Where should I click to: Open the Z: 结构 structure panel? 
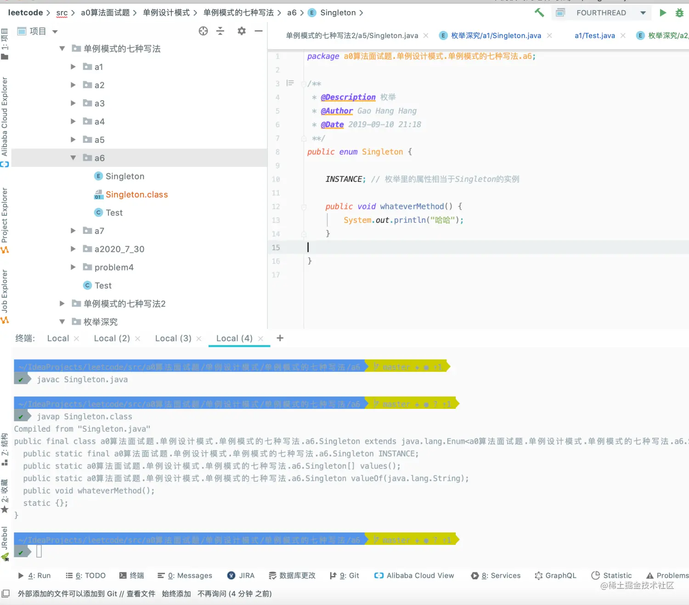pos(5,449)
